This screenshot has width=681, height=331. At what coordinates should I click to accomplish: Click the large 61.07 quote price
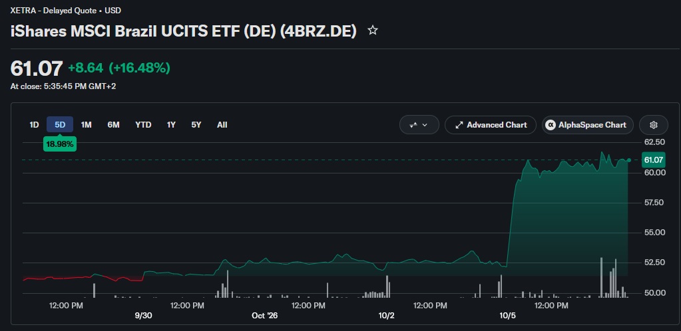point(37,68)
